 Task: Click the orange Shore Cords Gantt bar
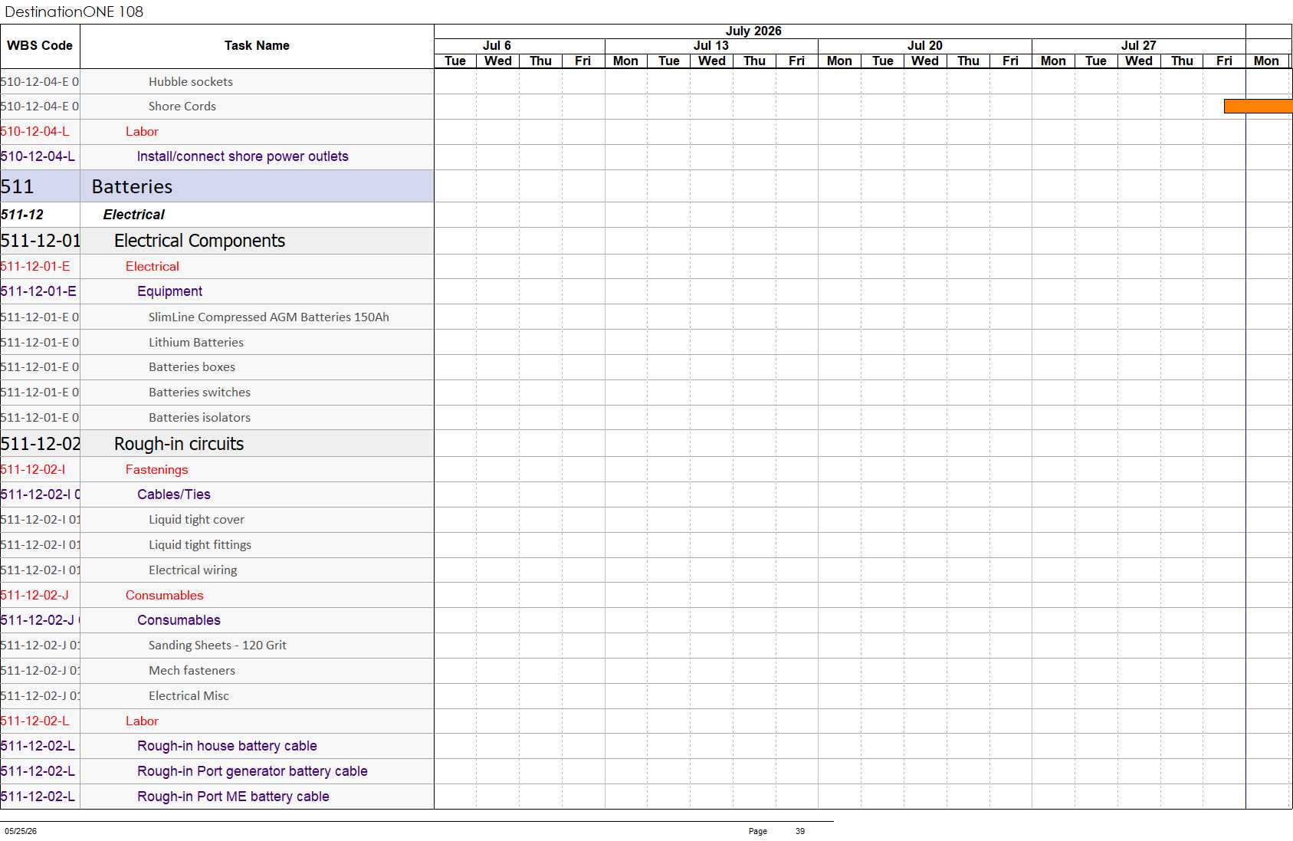point(1258,107)
